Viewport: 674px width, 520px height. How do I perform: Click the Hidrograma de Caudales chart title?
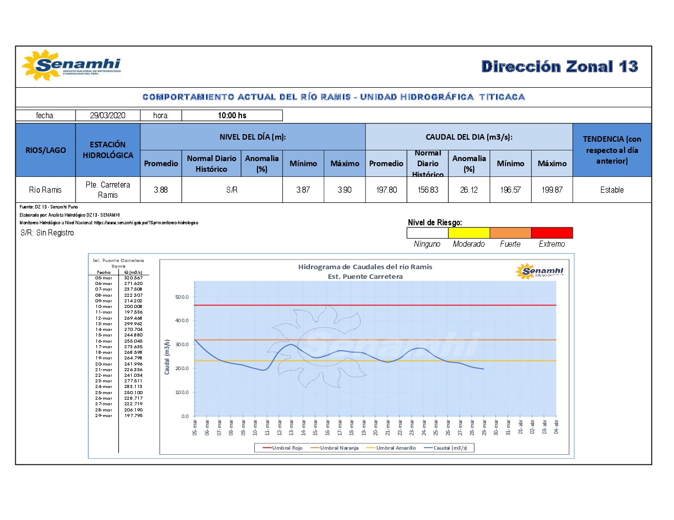(x=365, y=267)
